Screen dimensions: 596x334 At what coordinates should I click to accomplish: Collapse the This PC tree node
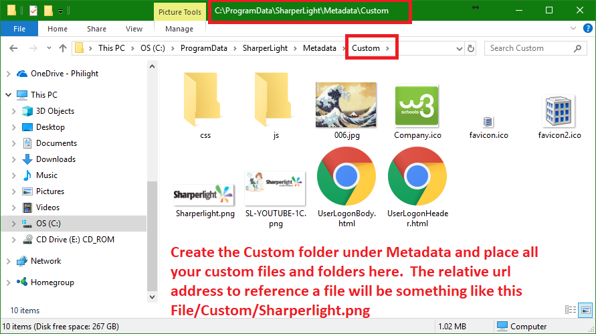(9, 95)
